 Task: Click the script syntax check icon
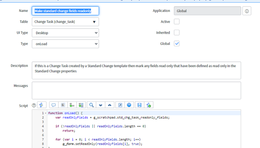point(149,105)
